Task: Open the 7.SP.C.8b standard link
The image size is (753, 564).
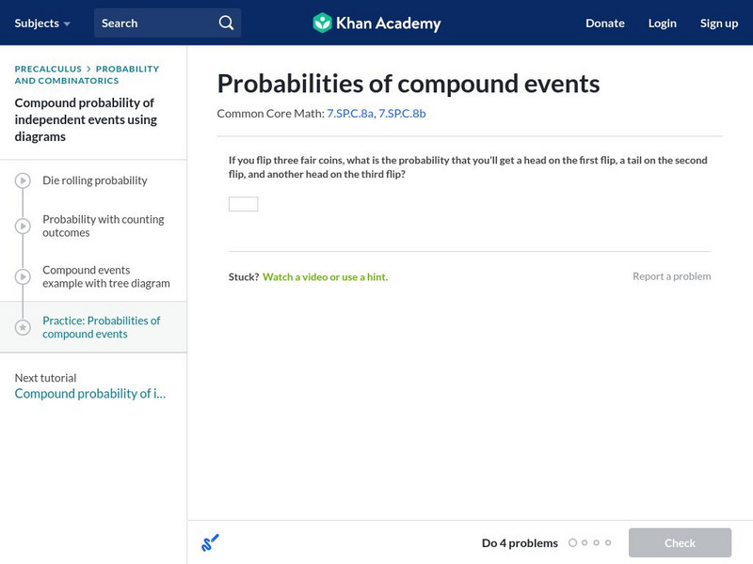Action: [x=402, y=114]
